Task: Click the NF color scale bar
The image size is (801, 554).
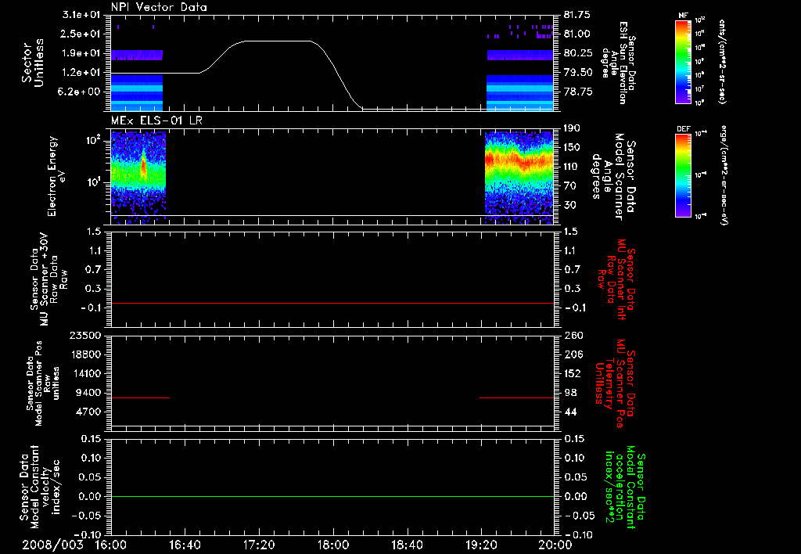Action: 684,61
